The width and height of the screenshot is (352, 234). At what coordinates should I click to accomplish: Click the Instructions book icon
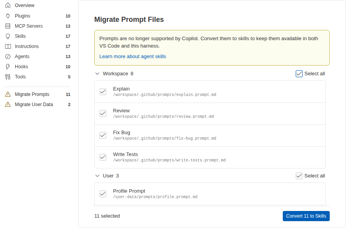pyautogui.click(x=8, y=46)
